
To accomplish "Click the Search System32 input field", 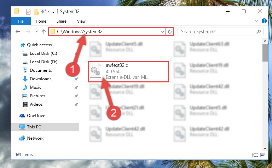I will pyautogui.click(x=220, y=32).
